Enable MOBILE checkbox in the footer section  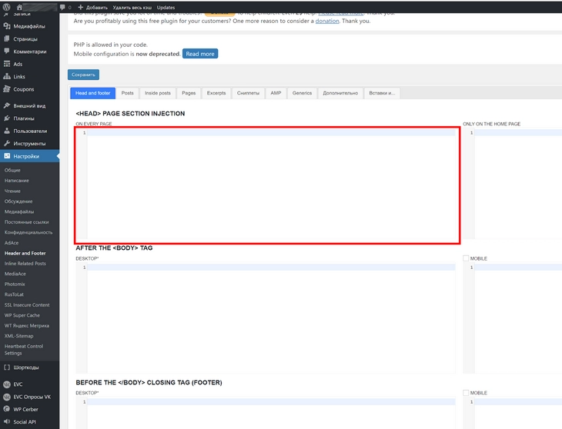click(466, 393)
